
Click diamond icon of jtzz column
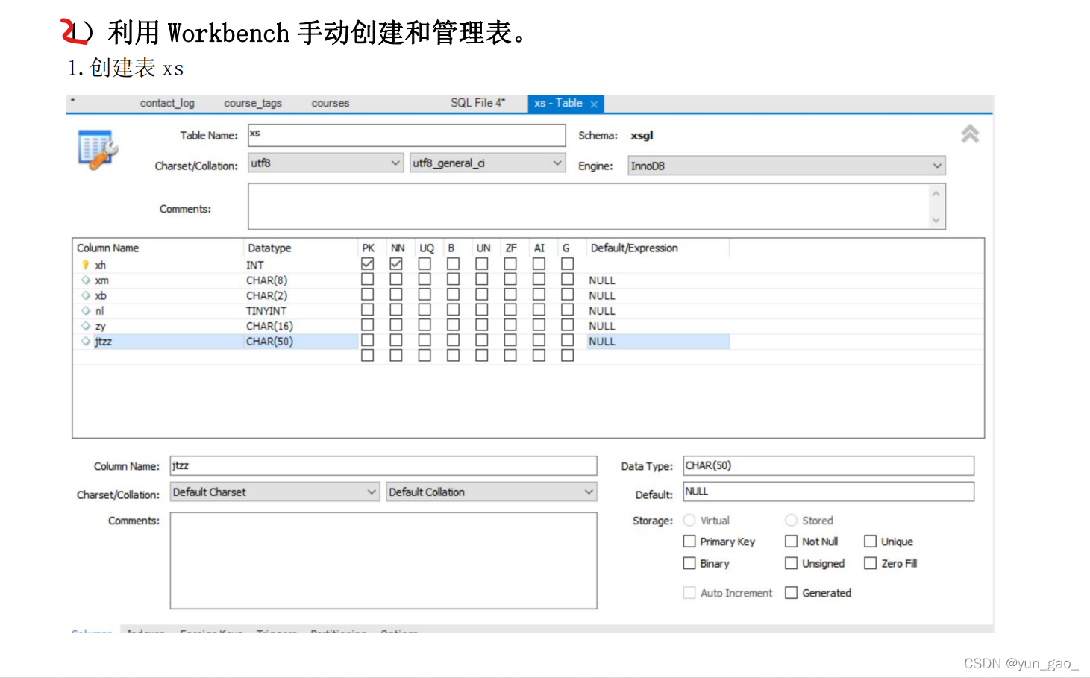click(x=86, y=341)
